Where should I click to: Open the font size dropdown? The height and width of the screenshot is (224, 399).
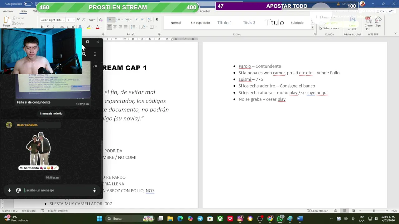tap(74, 20)
